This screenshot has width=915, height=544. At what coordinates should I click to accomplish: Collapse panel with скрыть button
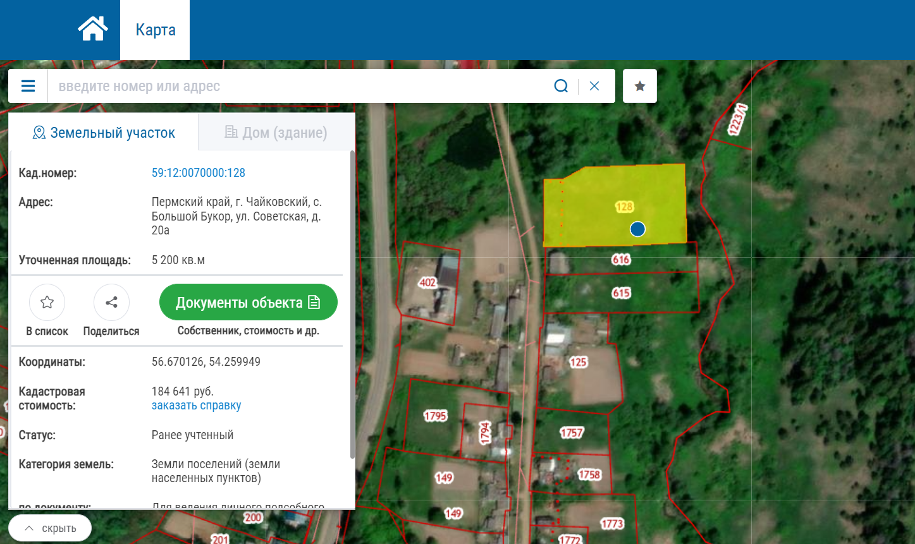point(50,528)
